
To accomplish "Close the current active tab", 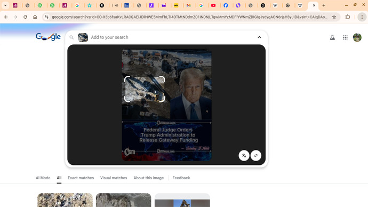I will (314, 5).
